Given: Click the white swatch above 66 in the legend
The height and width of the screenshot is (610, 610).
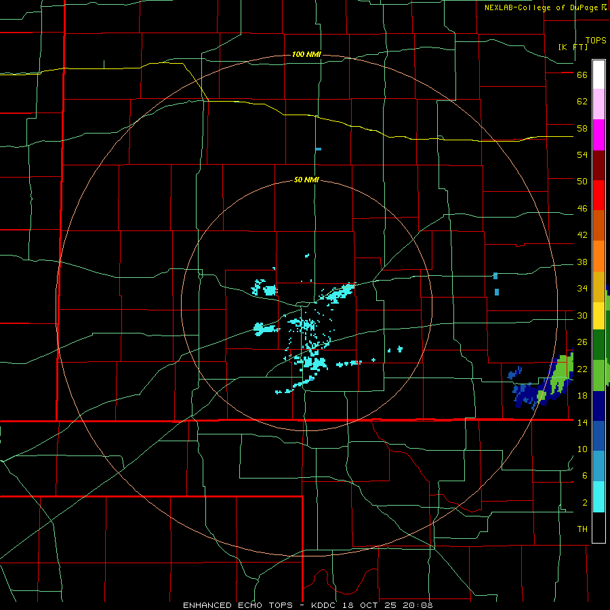Looking at the screenshot, I should click(x=598, y=75).
